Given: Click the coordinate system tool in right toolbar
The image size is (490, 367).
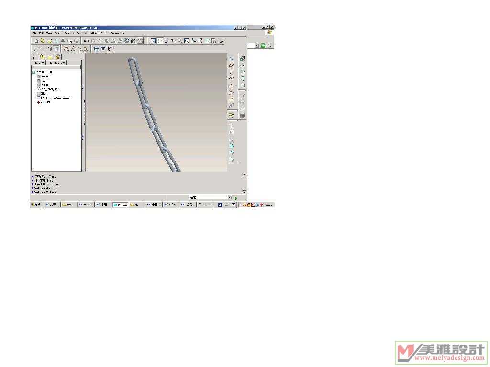Looking at the screenshot, I should [x=231, y=92].
